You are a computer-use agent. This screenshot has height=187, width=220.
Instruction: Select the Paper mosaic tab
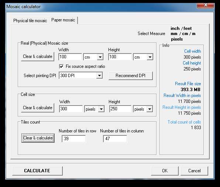(x=63, y=20)
